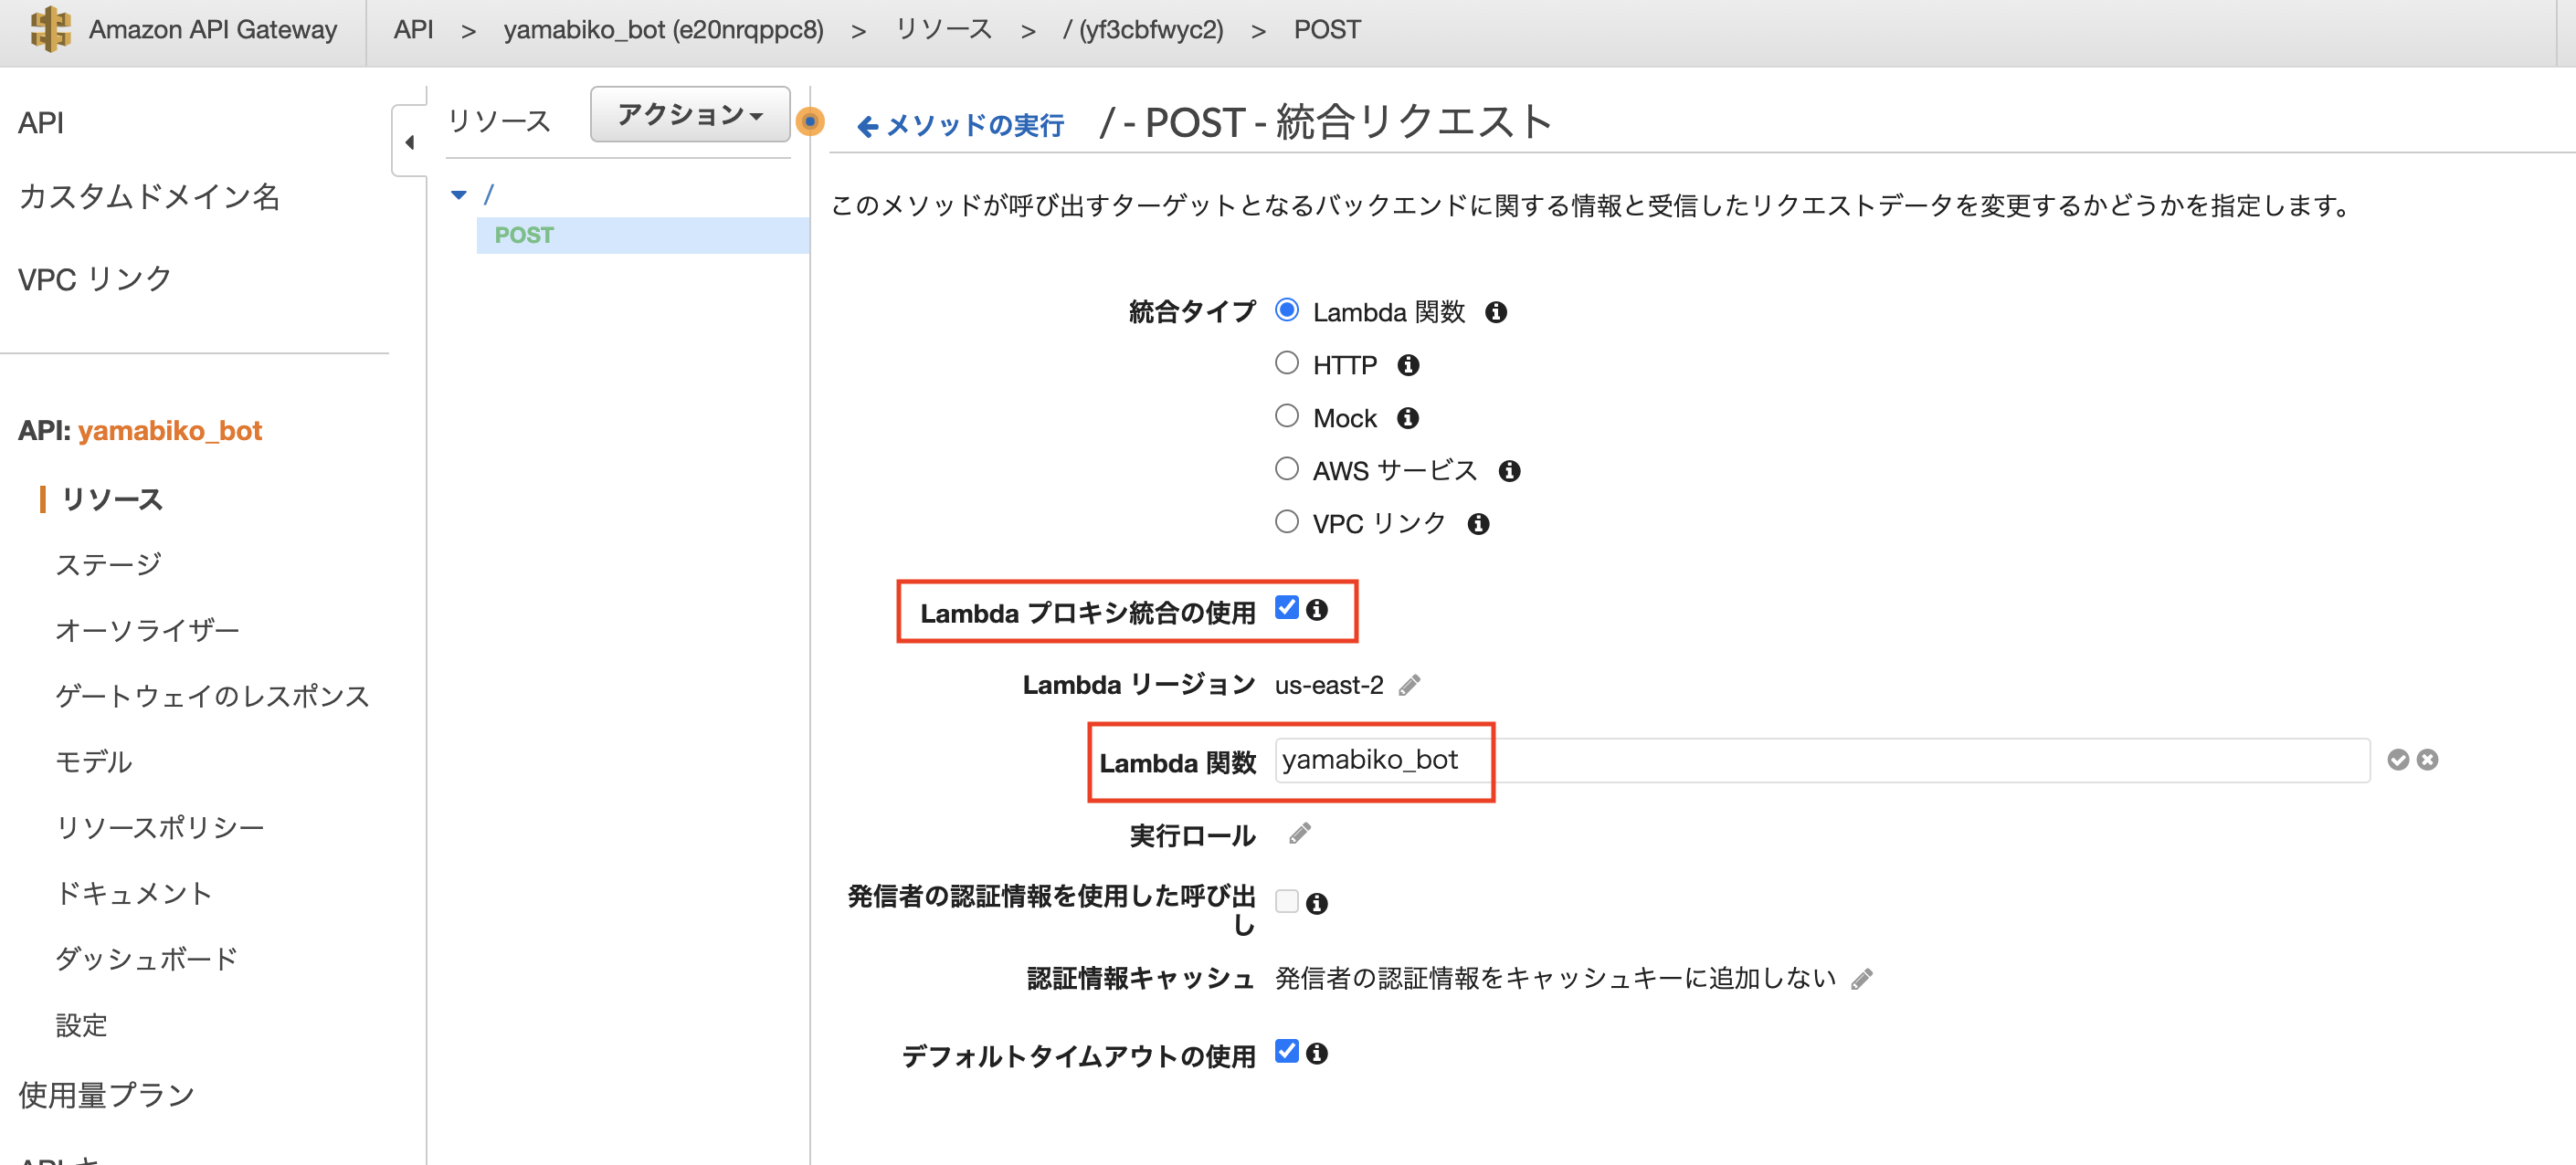
Task: Select Lambda 関数 integration type
Action: pos(1287,310)
